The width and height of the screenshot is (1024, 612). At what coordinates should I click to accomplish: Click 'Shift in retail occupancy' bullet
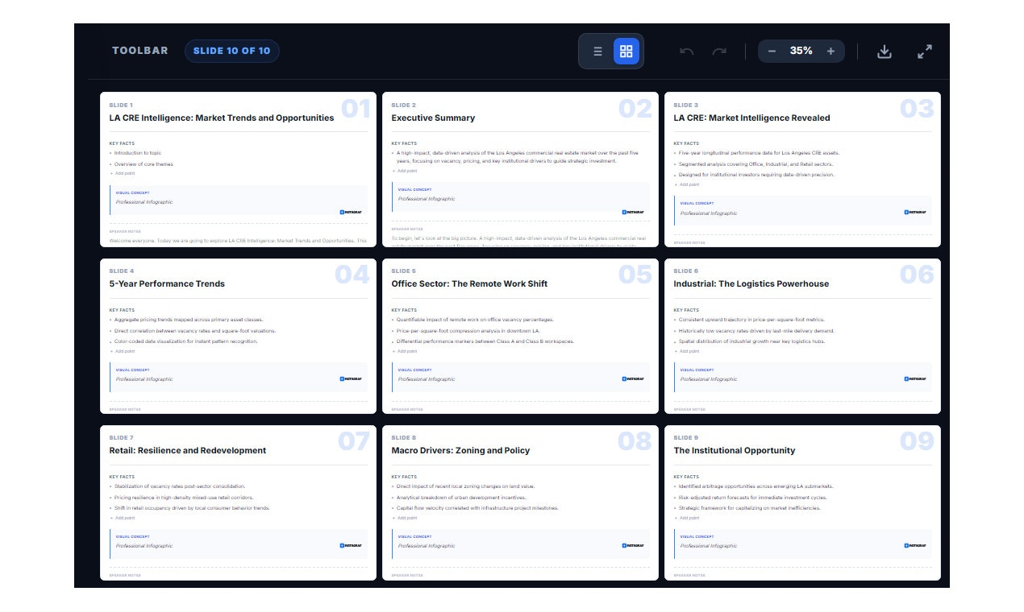tap(192, 508)
